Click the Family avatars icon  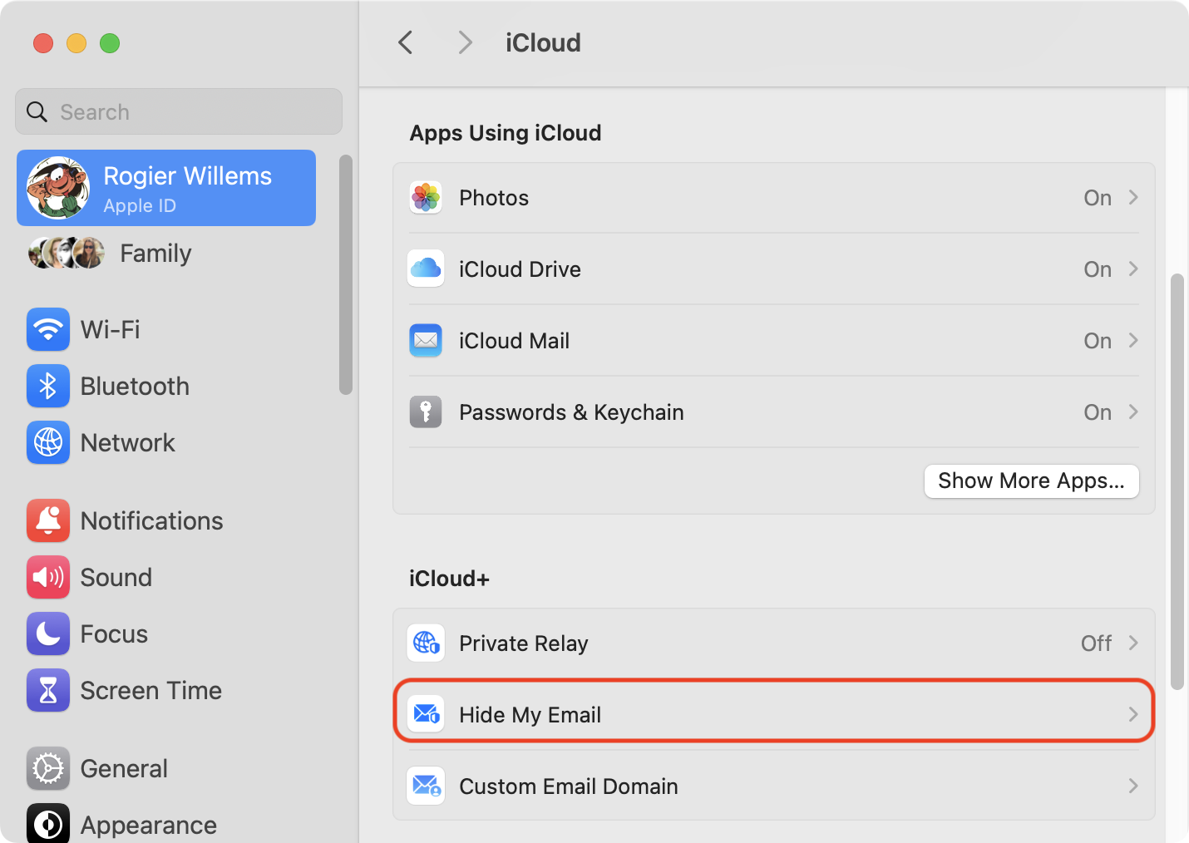(67, 253)
